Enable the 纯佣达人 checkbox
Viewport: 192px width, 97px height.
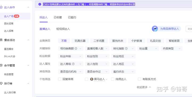pos(113,79)
